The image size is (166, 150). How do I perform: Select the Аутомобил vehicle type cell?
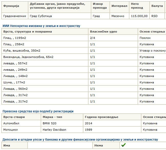pos(21,123)
